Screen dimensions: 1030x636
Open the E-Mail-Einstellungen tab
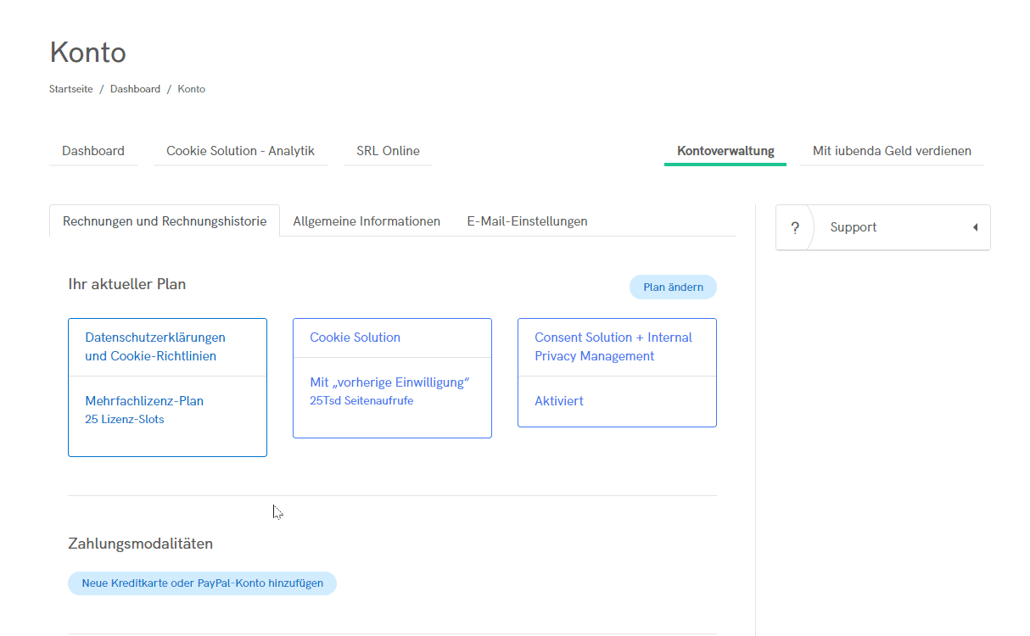[527, 221]
